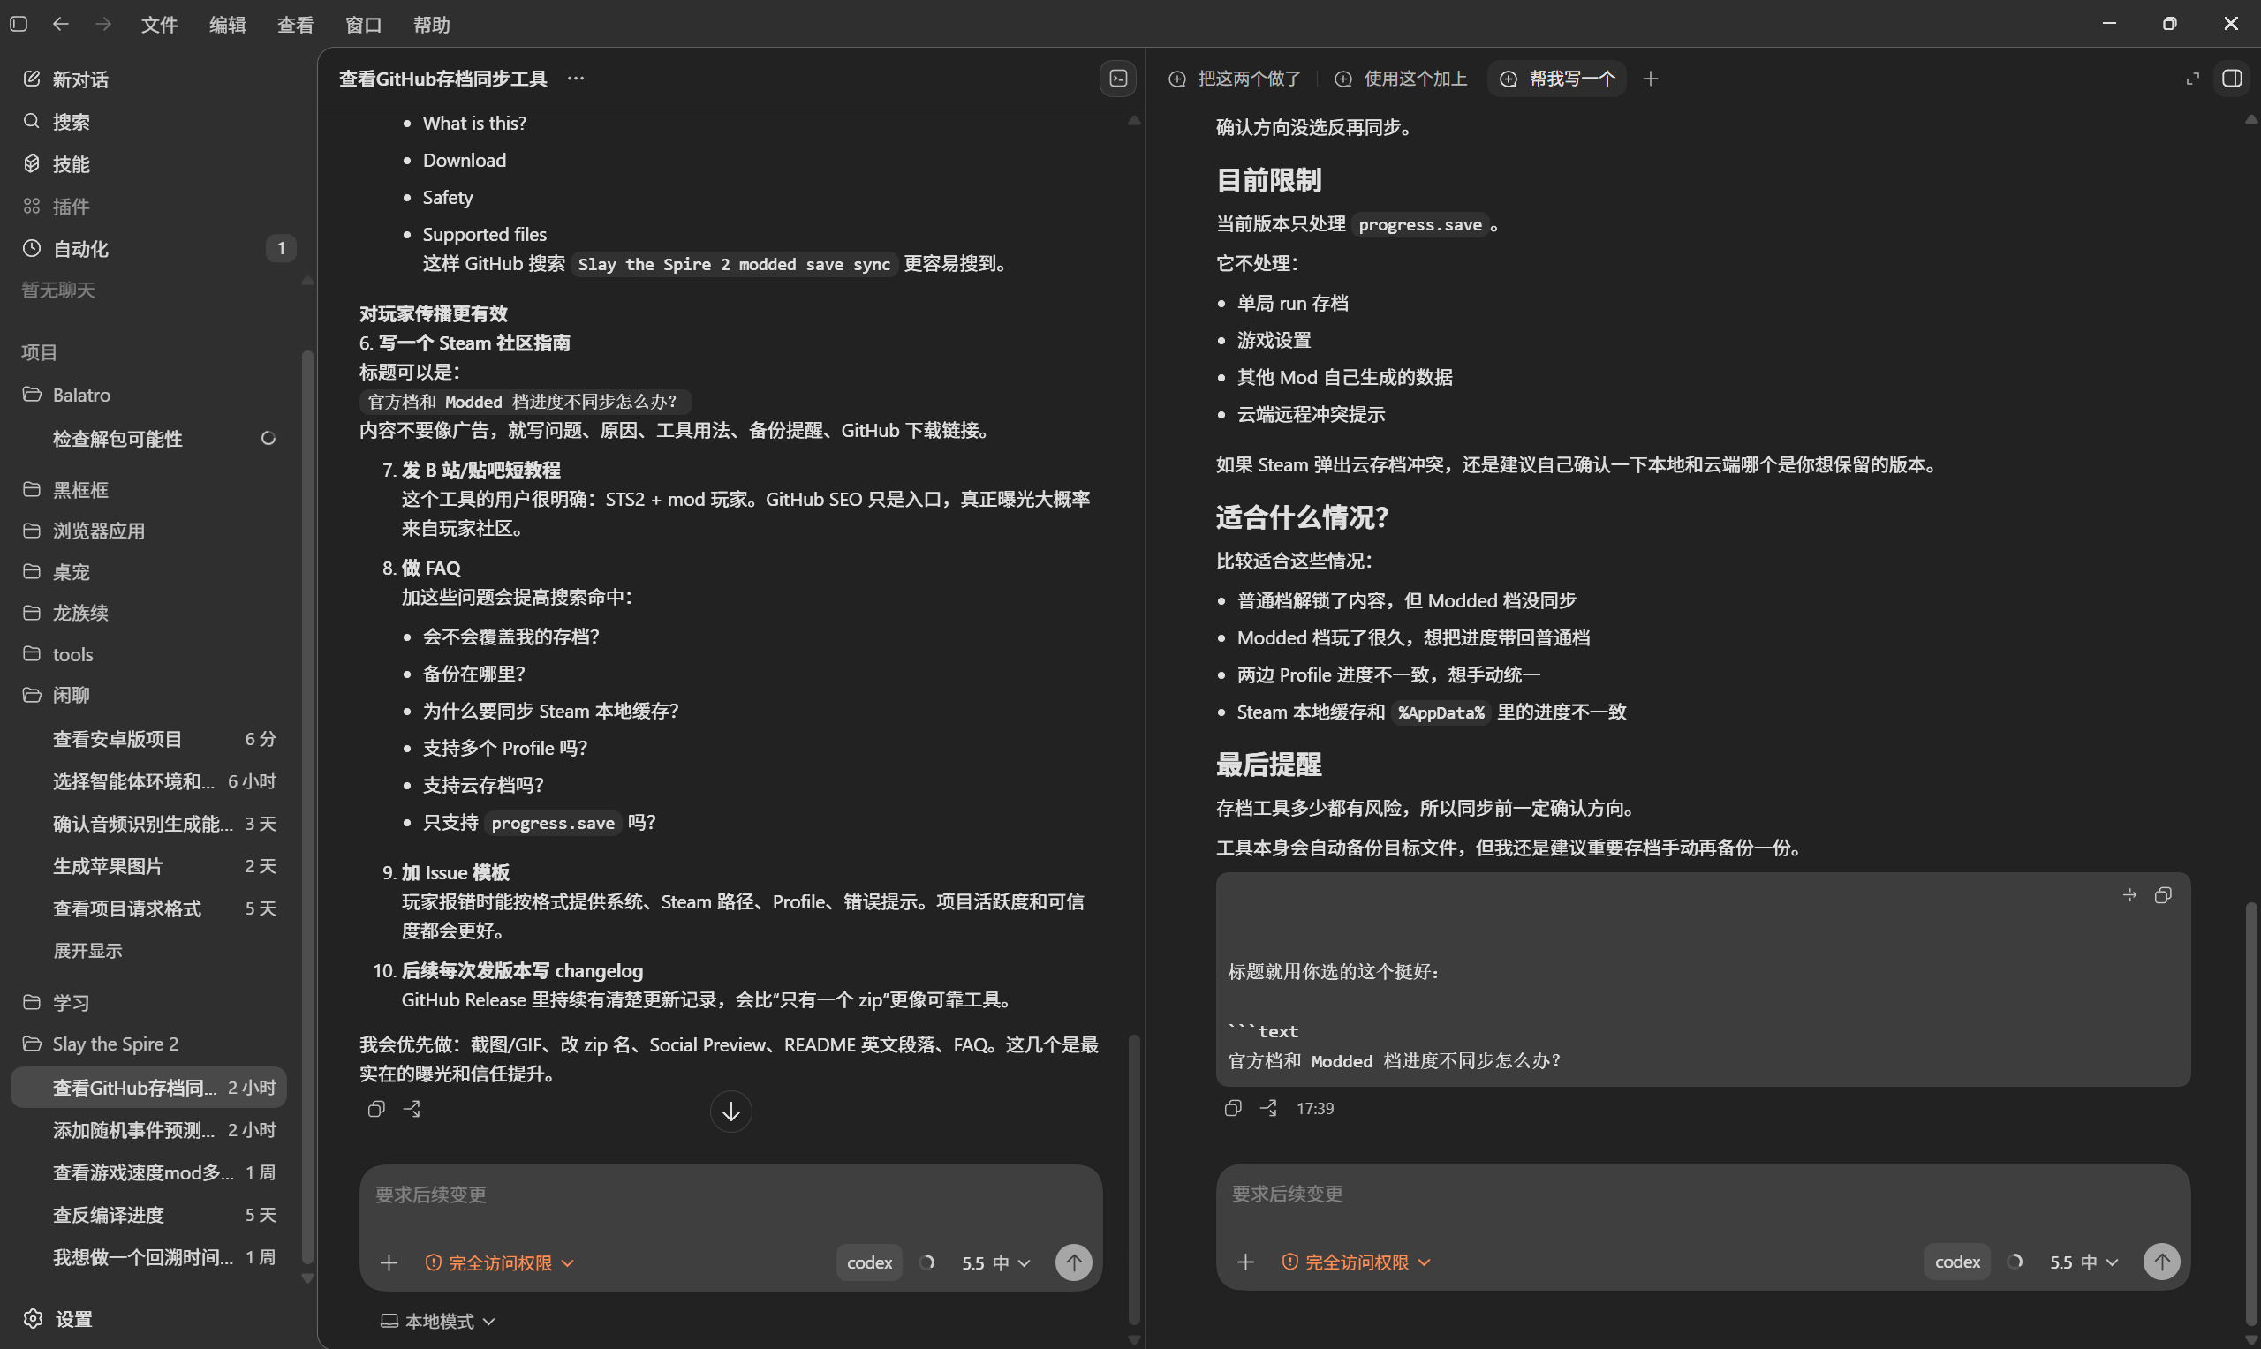Send message in left chat input

pos(1074,1262)
